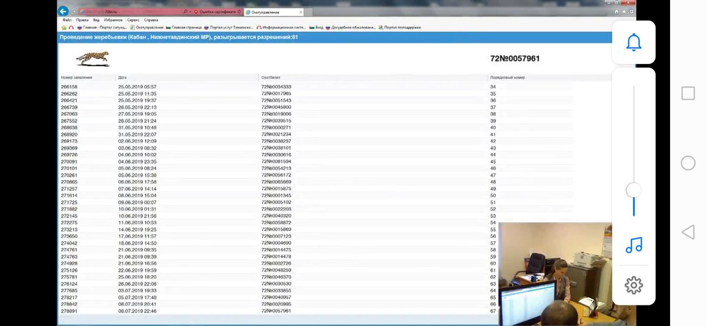
Task: Click the browser back arrow button
Action: (x=63, y=12)
